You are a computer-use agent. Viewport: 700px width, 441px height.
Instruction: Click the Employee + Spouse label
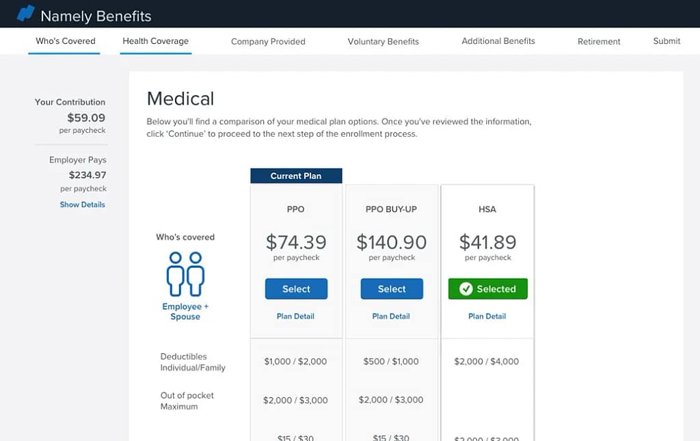[x=185, y=312]
